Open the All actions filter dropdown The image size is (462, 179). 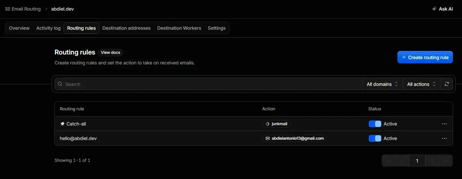(x=422, y=84)
